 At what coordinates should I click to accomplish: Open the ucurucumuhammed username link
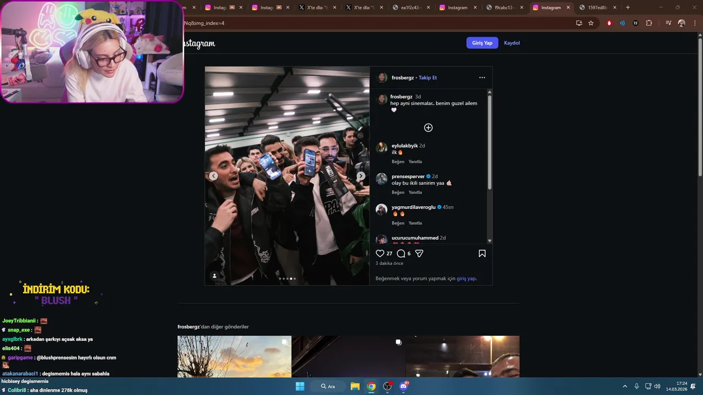415,238
